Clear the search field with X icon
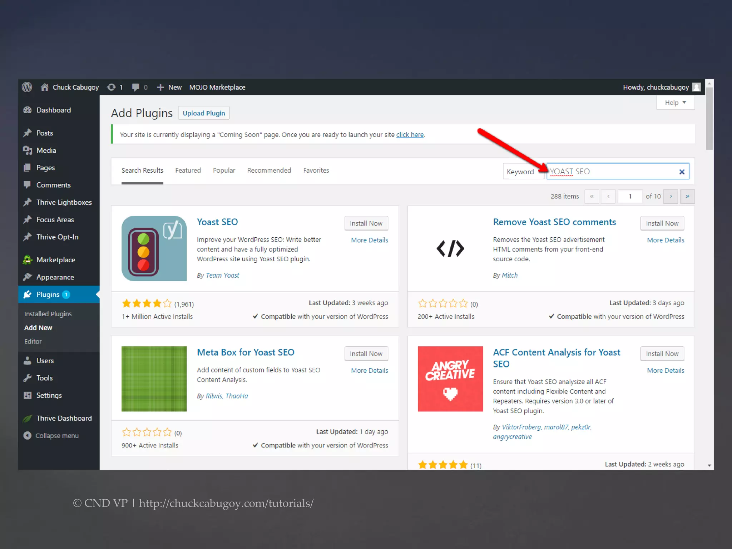 pos(682,172)
